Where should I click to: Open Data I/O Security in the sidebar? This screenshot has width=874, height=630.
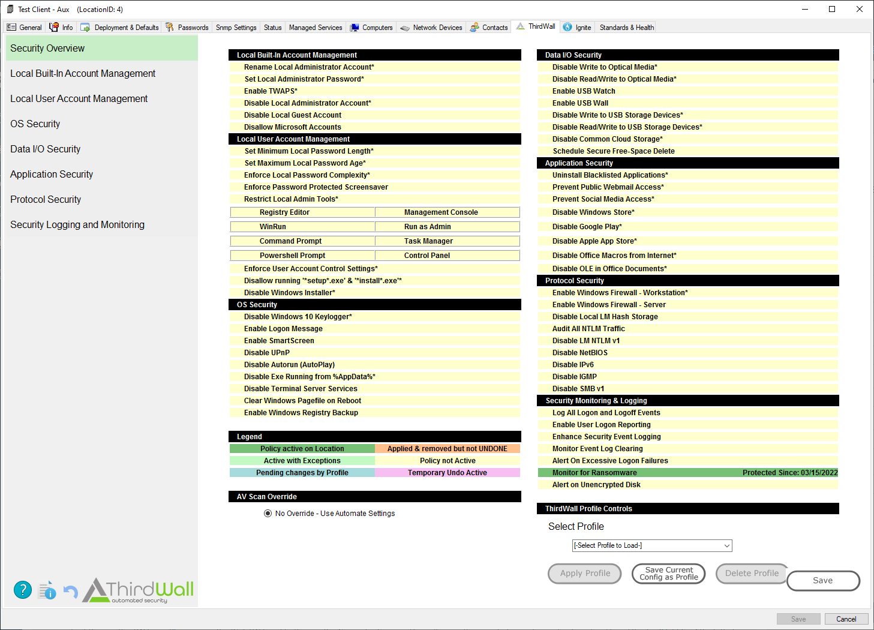(102, 149)
